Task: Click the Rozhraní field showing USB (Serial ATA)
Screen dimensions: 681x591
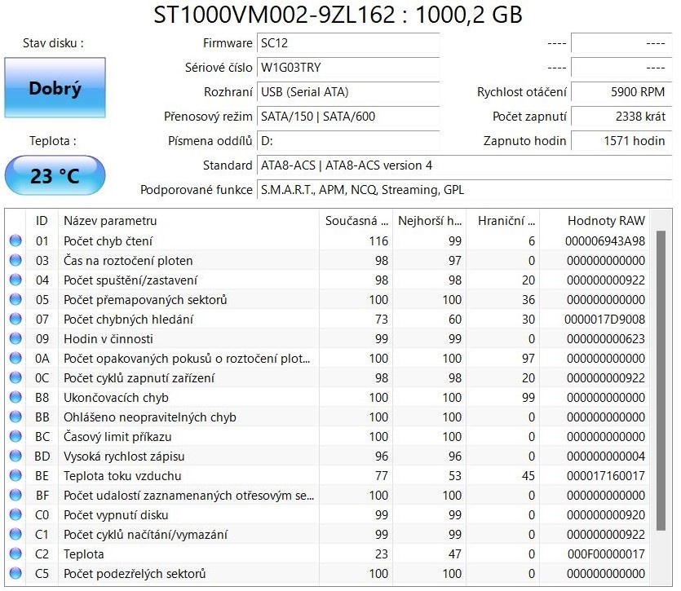Action: pos(348,92)
